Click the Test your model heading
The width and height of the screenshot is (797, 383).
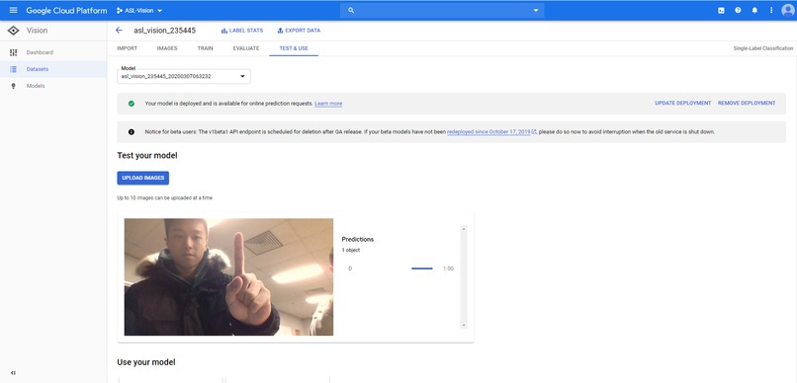click(147, 156)
